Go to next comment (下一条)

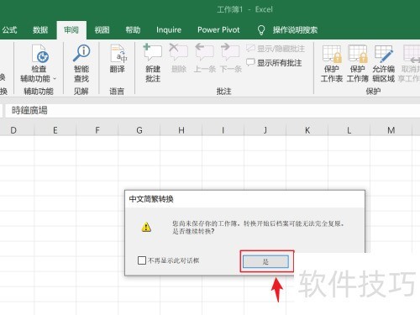230,58
